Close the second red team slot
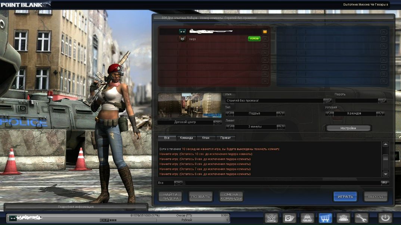401x225 pixels. click(x=265, y=39)
